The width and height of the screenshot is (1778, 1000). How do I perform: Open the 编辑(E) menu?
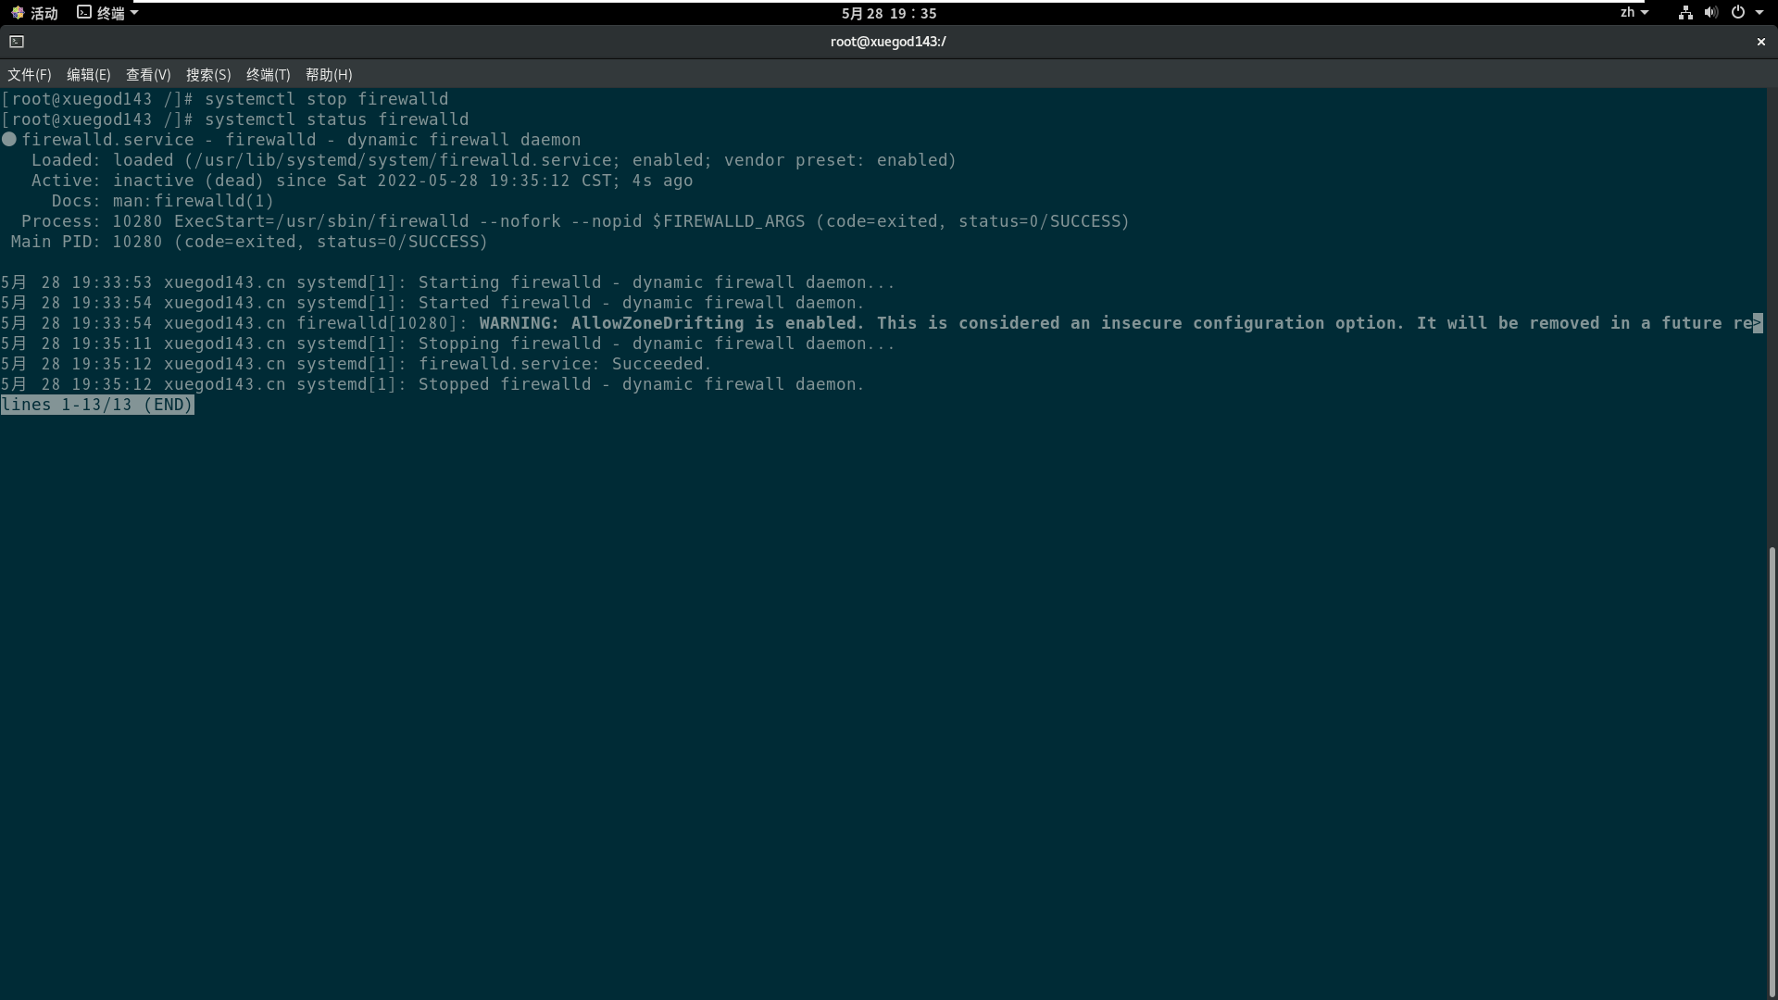(88, 75)
